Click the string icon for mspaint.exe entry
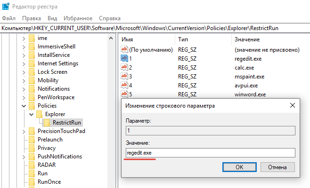 pos(124,76)
